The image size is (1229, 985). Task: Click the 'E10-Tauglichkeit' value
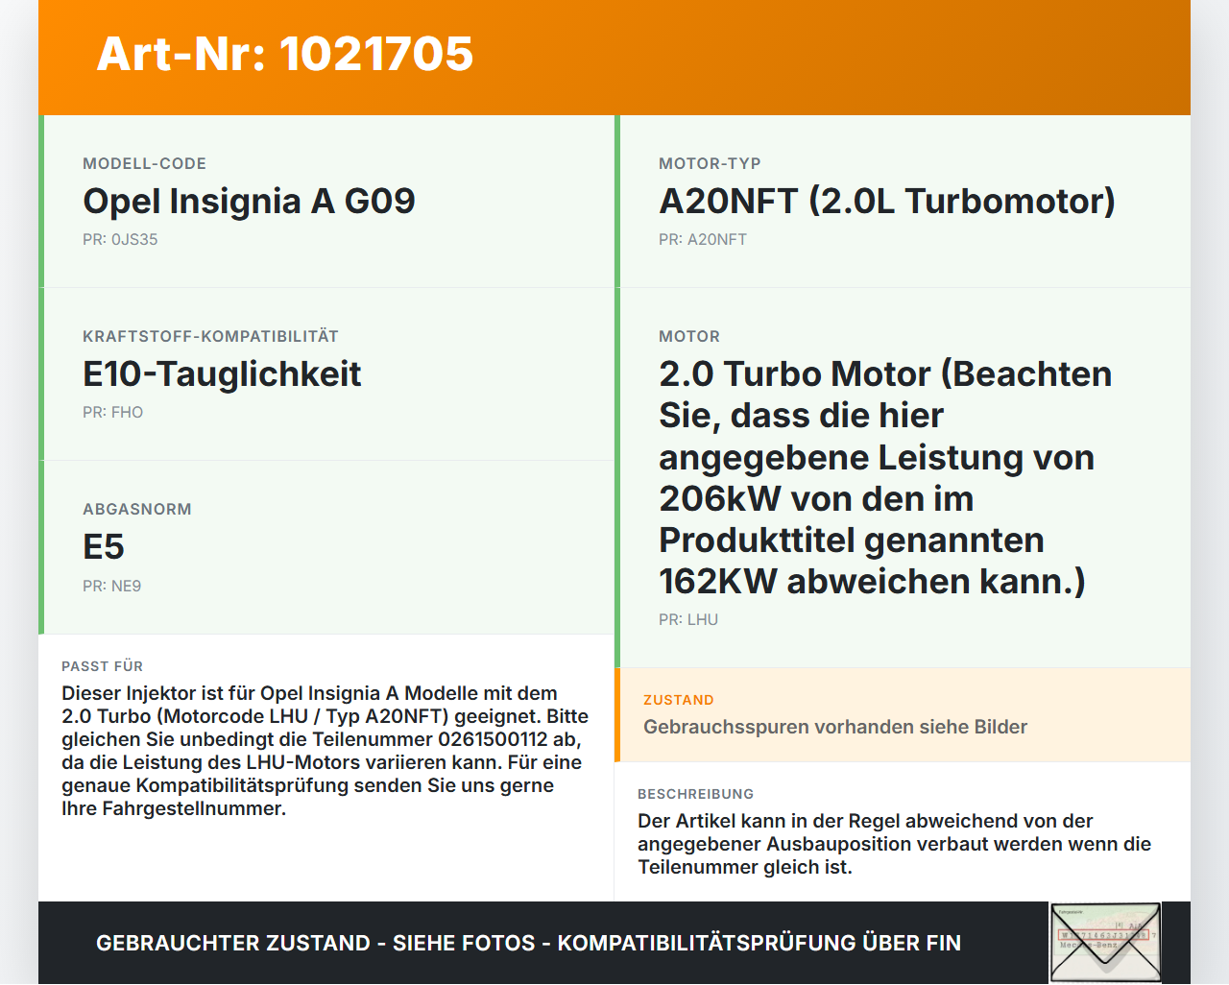pyautogui.click(x=222, y=373)
